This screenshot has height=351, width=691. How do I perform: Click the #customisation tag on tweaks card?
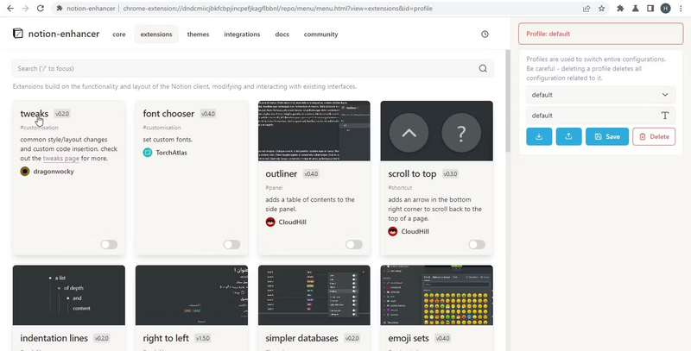point(39,128)
